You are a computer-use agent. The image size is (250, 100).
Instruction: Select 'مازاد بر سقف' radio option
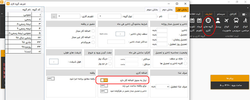coord(186,59)
